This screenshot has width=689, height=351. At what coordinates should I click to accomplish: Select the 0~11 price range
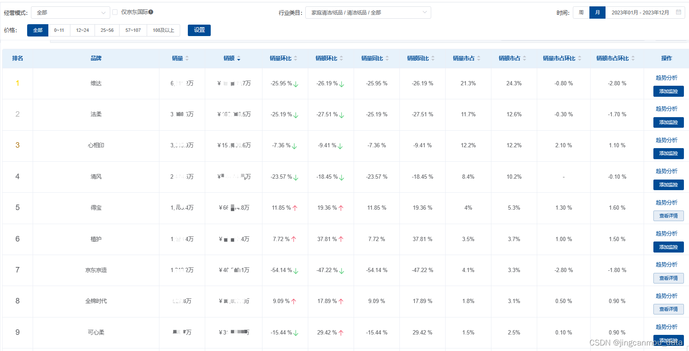(x=59, y=30)
